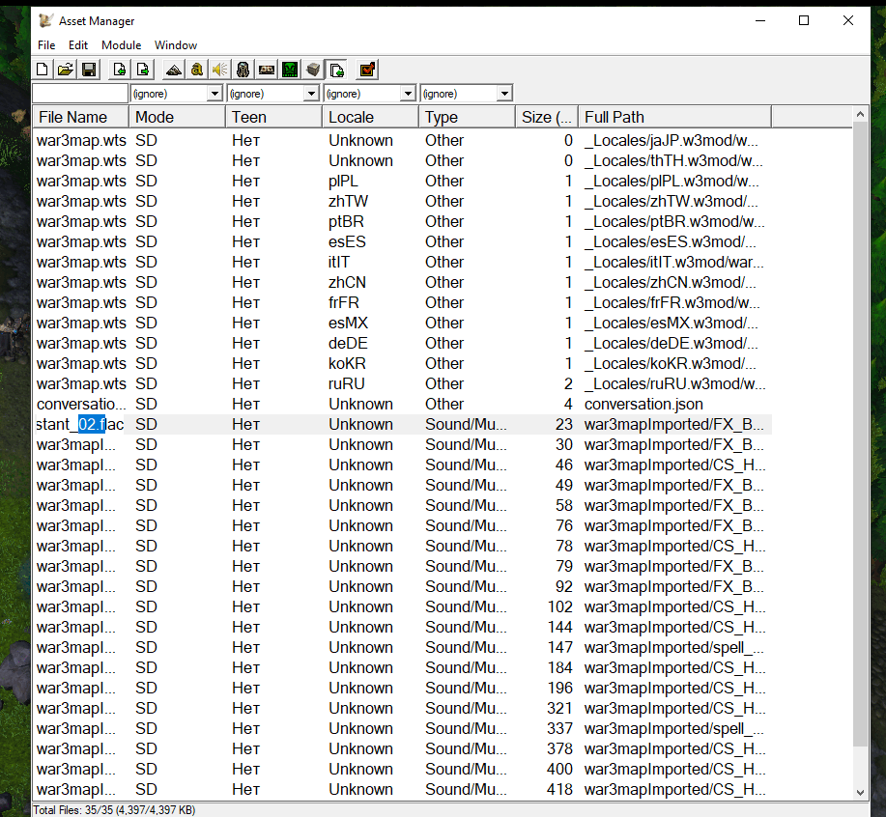Select the row with locale frFR
886x817 pixels.
402,302
